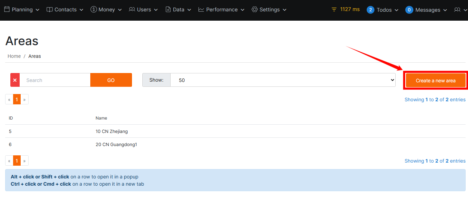Click the chart icon beside Performance
Image resolution: width=468 pixels, height=217 pixels.
[x=201, y=10]
